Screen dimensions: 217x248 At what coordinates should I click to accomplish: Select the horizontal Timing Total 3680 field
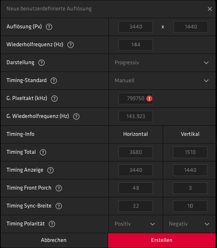pos(136,152)
